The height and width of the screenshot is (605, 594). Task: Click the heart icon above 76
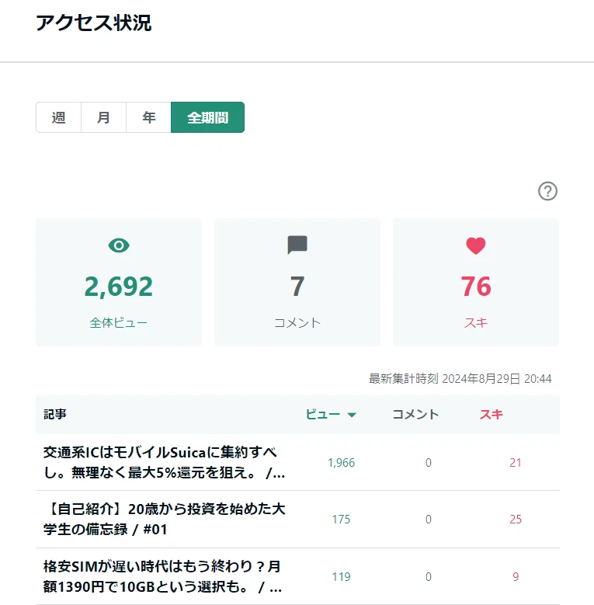[475, 245]
